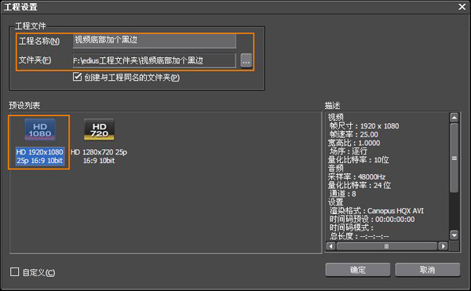Click the description vertical scrollbar thumb
Viewport: 471px width, 291px height.
455,158
